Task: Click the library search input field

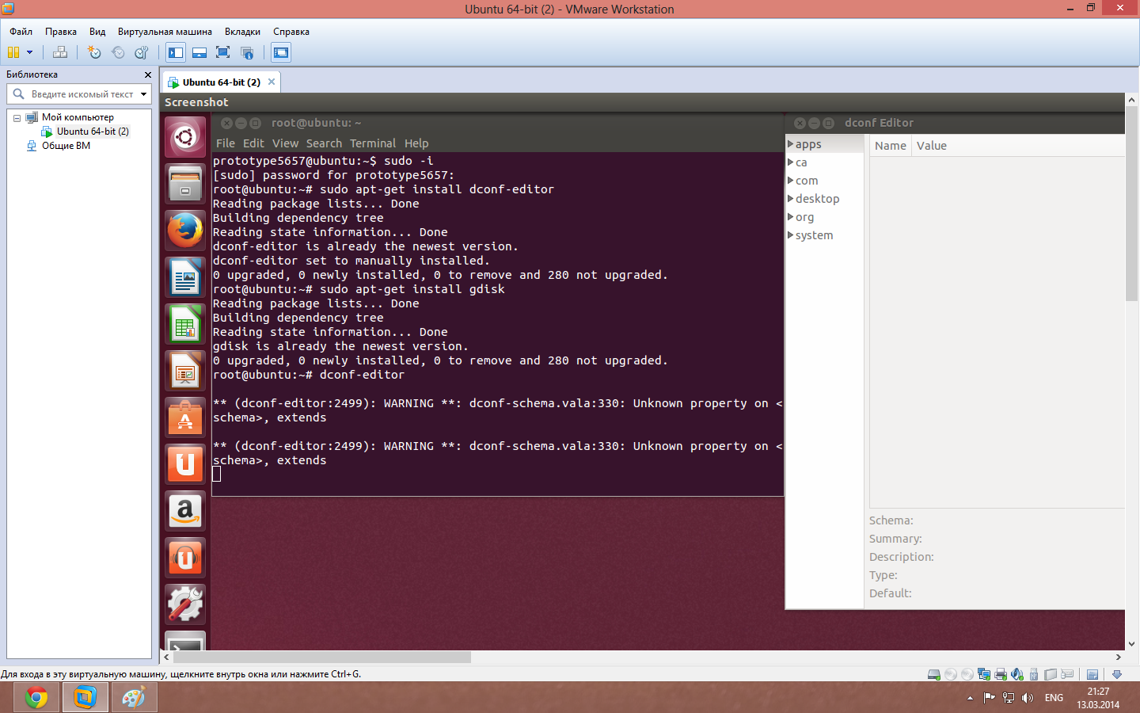Action: pyautogui.click(x=82, y=94)
